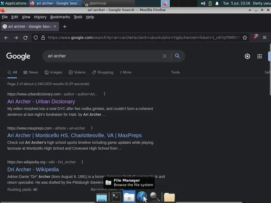Click the page vertical scrollbar
This screenshot has height=203, width=271.
[x=270, y=70]
